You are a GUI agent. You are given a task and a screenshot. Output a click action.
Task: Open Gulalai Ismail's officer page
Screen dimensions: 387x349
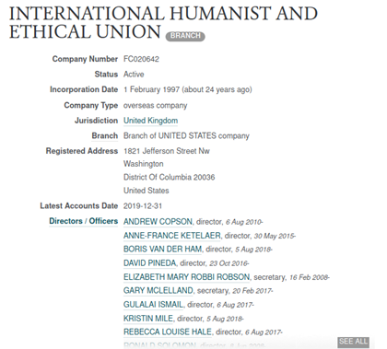(153, 305)
